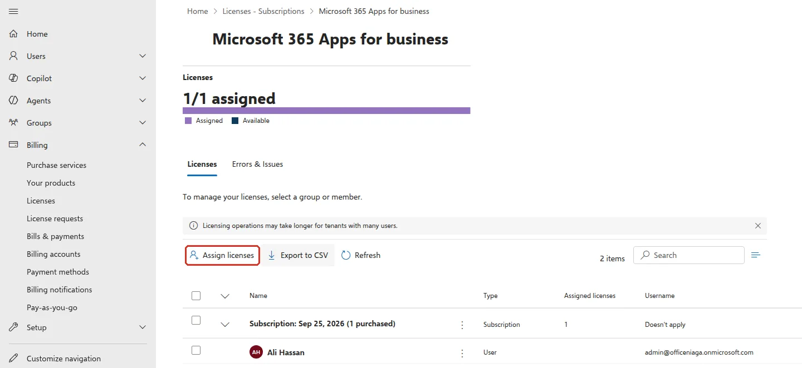This screenshot has width=802, height=368.
Task: Expand the Agents menu chevron
Action: pos(143,101)
